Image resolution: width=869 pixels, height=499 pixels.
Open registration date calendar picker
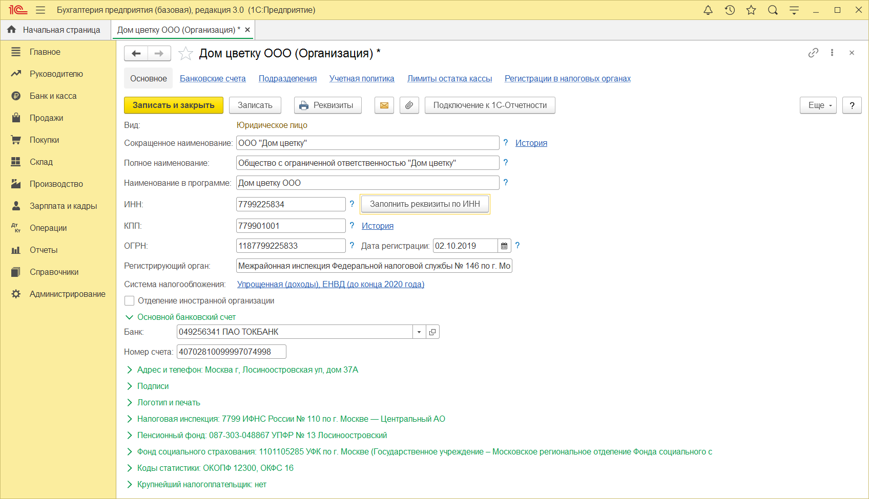[x=504, y=246]
